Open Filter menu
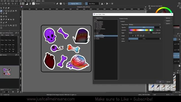 point(25,1)
